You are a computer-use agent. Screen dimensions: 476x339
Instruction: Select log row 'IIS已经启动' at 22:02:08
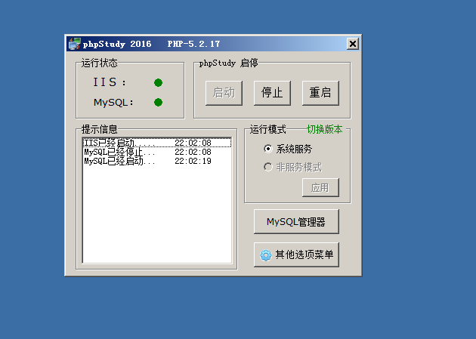click(x=157, y=143)
